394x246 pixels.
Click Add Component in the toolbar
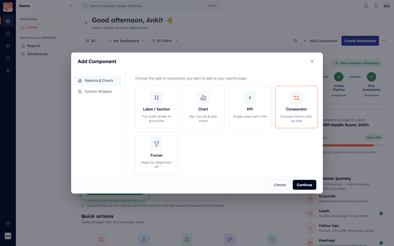pyautogui.click(x=320, y=41)
